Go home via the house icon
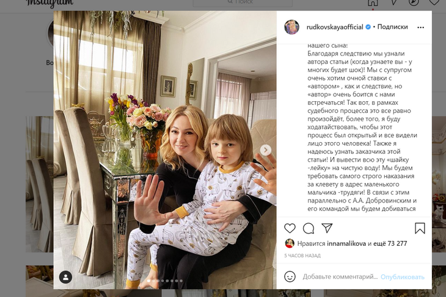Screen dimensions: 446x297 [x=373, y=2]
